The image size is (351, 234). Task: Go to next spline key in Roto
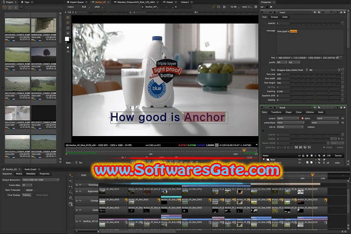[x=301, y=147]
